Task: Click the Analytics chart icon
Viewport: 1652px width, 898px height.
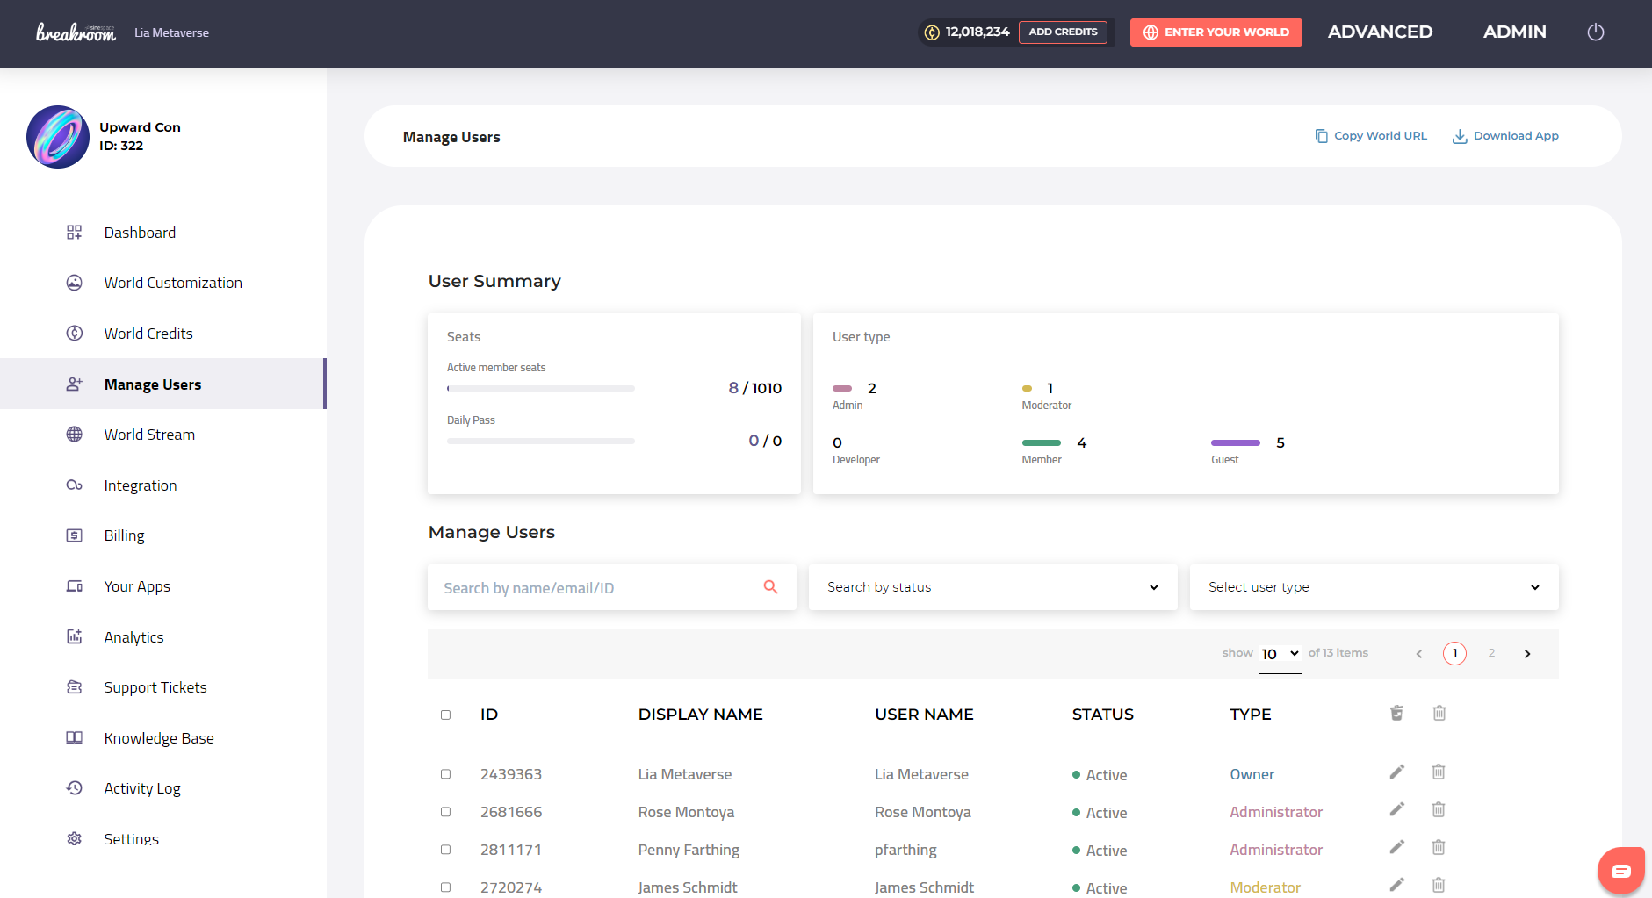Action: (75, 636)
